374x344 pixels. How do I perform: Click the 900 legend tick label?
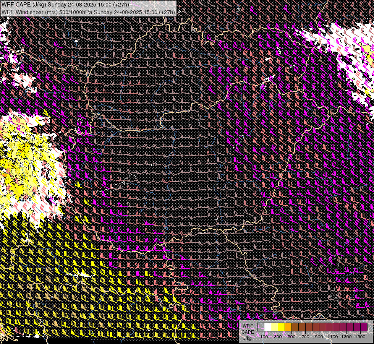[319, 337]
